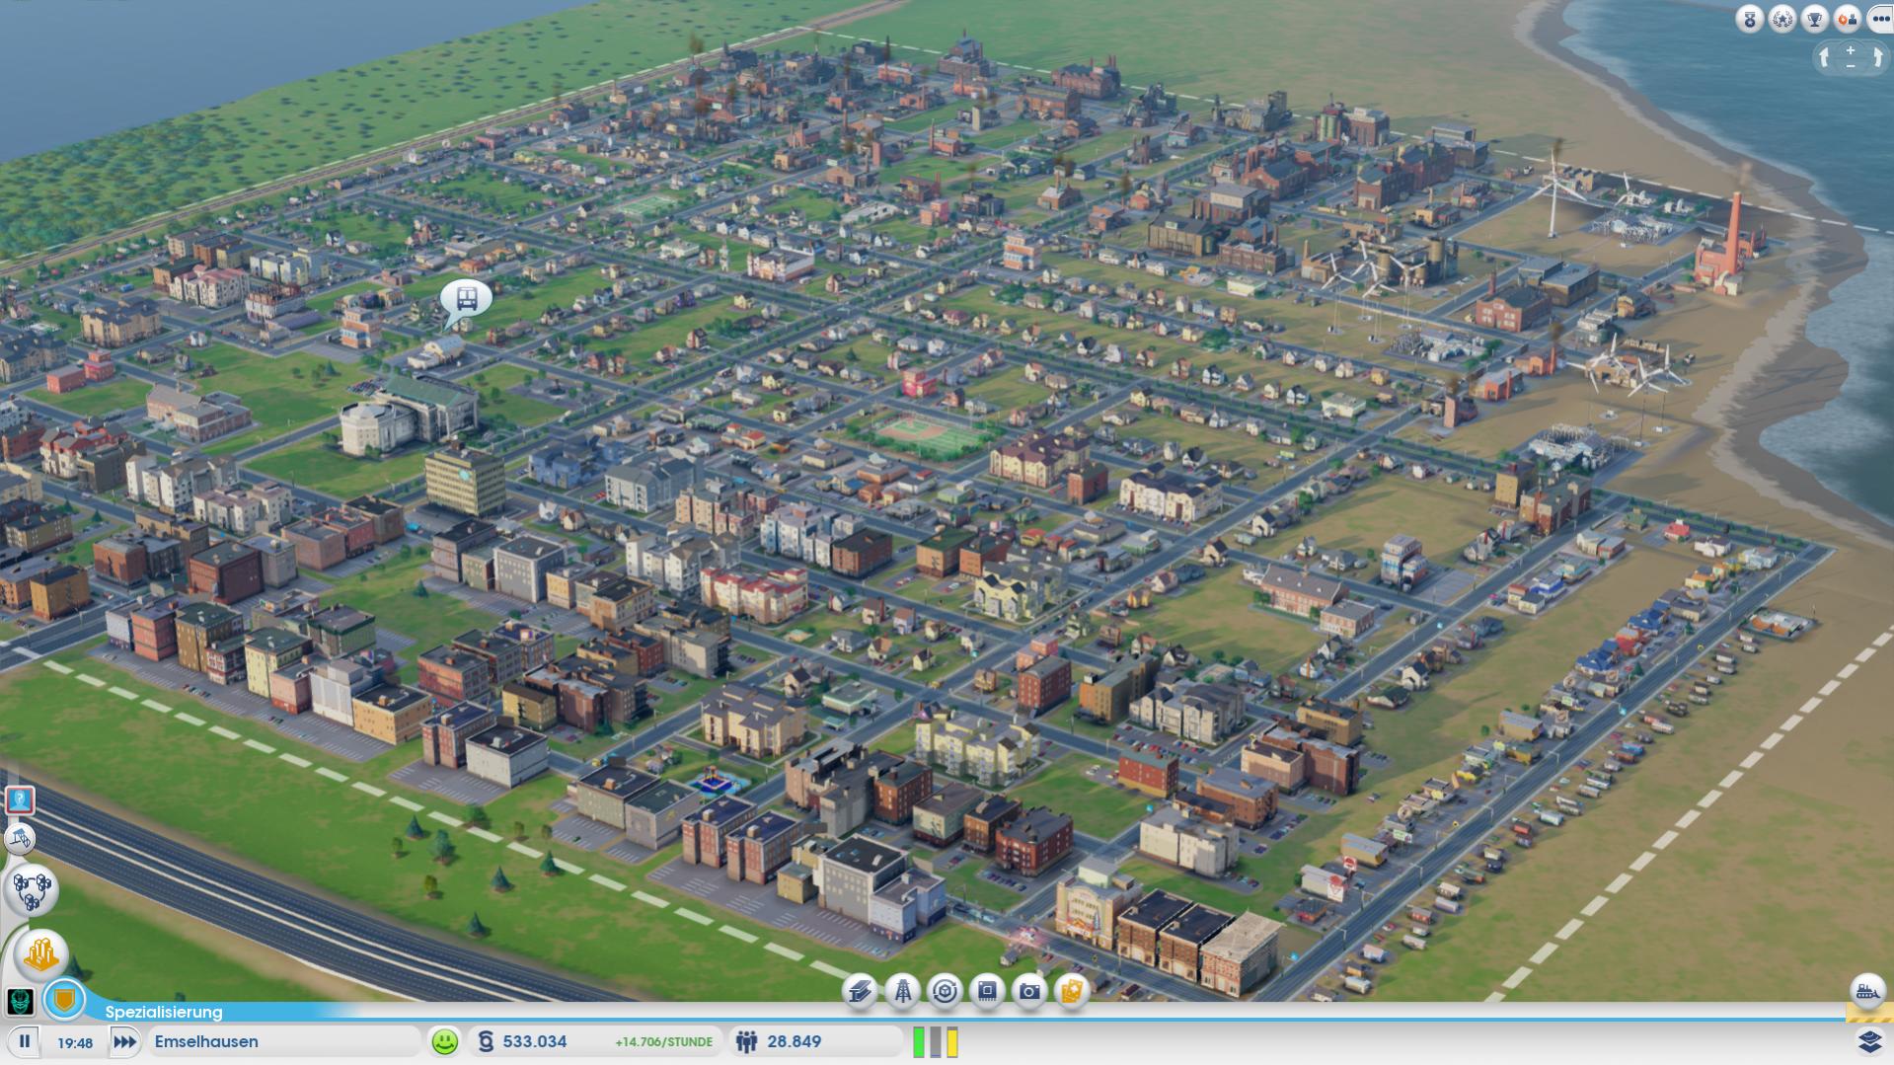Open the great works crane icon
This screenshot has width=1894, height=1065.
click(19, 839)
